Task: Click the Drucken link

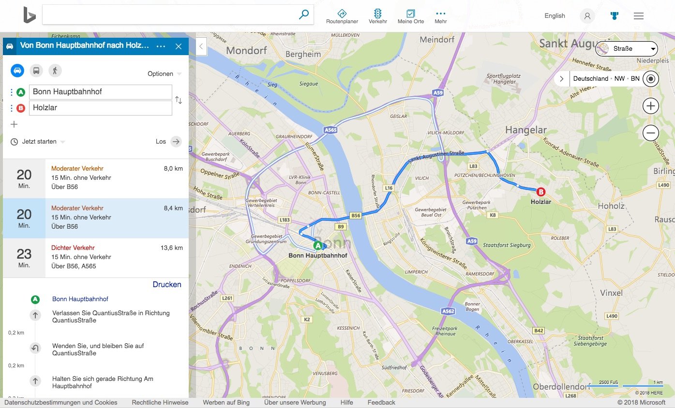Action: [x=167, y=285]
